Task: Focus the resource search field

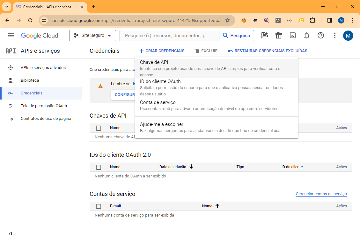Action: pos(169,36)
